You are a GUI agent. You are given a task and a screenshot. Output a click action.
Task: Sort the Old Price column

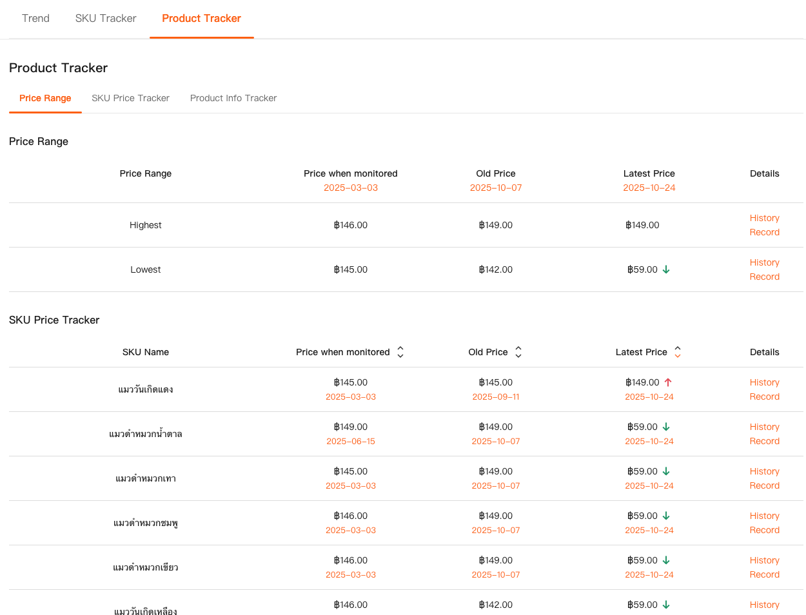tap(518, 352)
